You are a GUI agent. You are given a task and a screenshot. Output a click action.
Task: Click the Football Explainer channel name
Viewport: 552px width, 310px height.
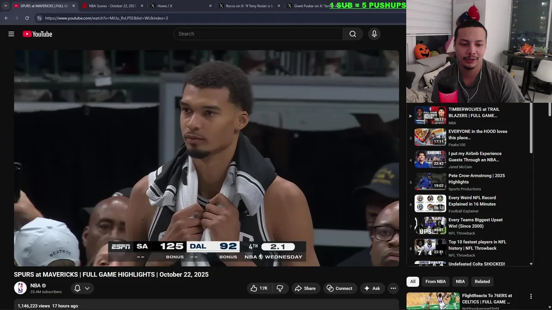tap(464, 211)
